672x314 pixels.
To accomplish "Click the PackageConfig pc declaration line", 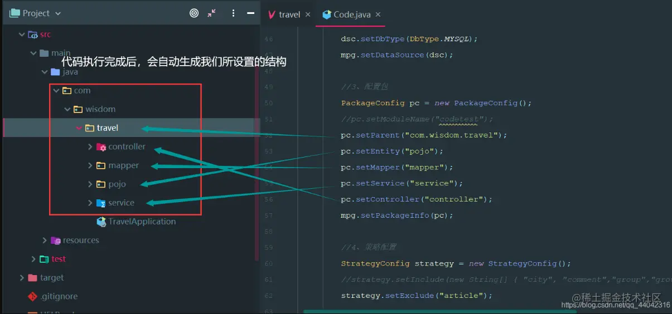I will pyautogui.click(x=436, y=103).
